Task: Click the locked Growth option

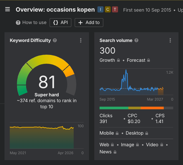Action: tap(110, 60)
